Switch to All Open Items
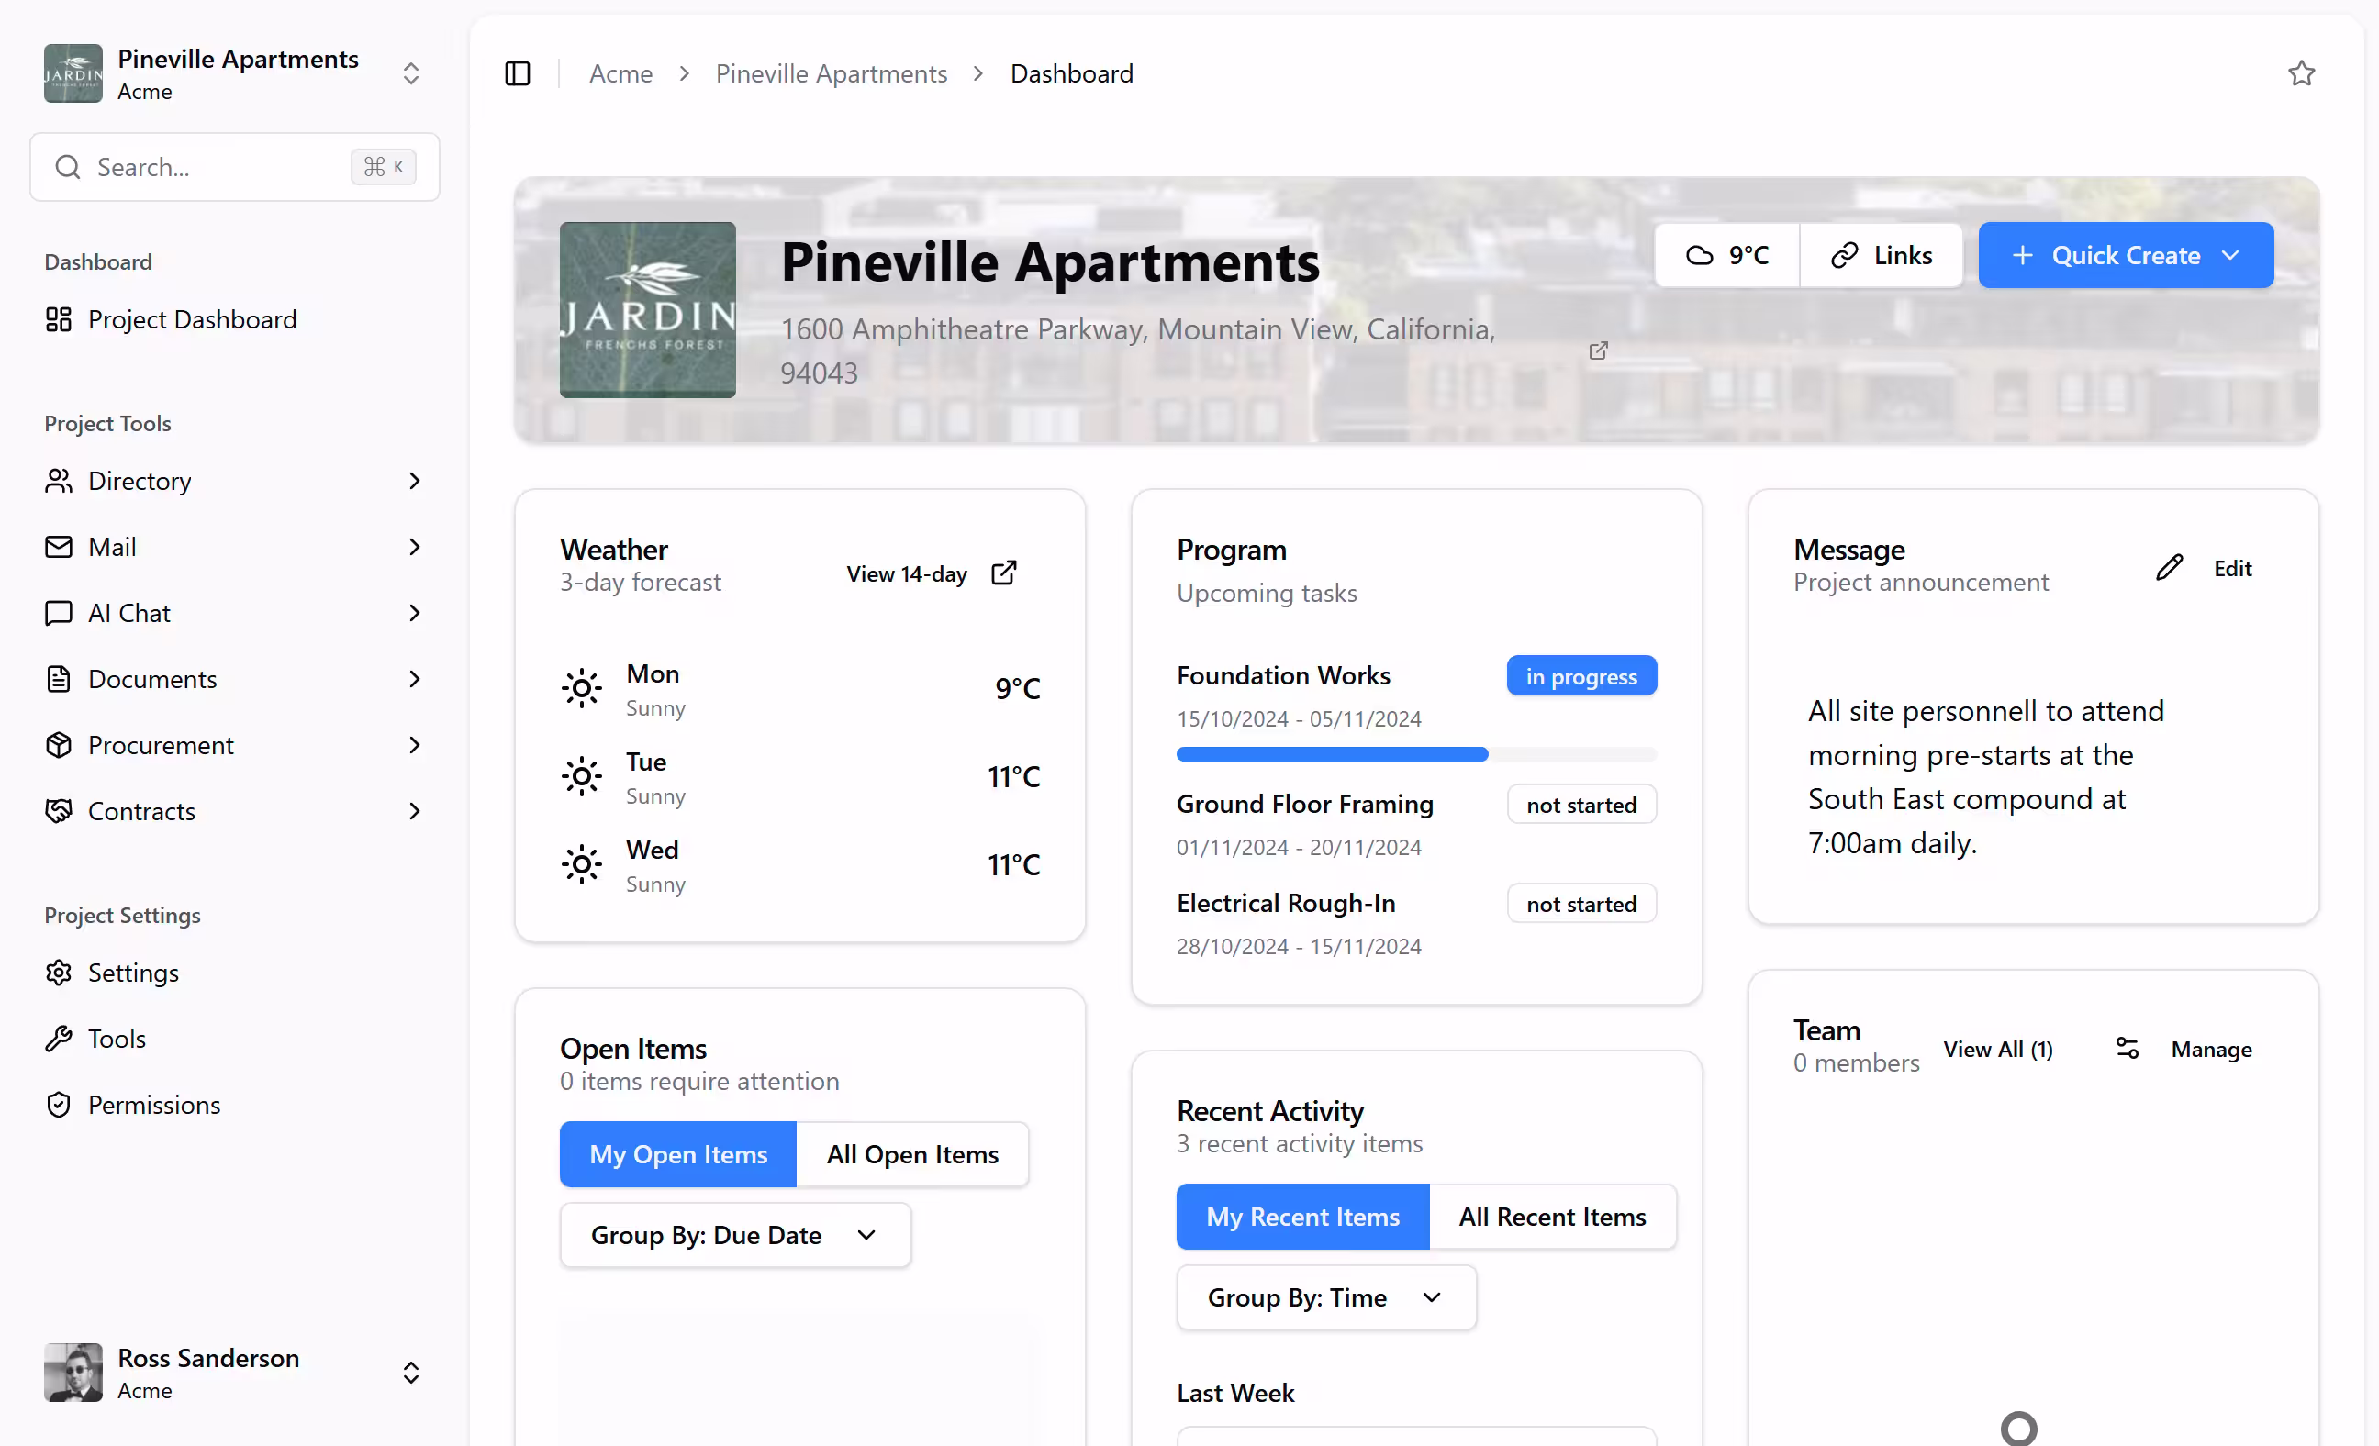 (911, 1154)
